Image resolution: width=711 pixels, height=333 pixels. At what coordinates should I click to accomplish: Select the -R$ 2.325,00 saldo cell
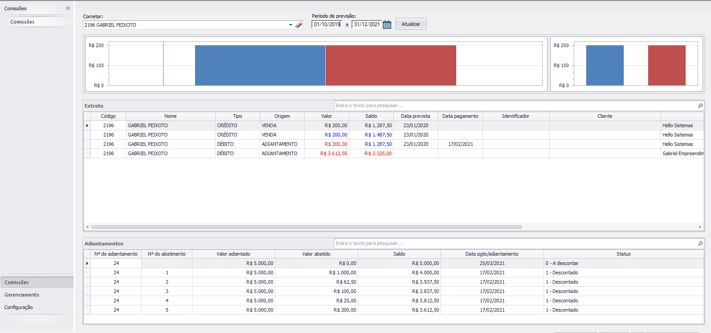(371, 153)
